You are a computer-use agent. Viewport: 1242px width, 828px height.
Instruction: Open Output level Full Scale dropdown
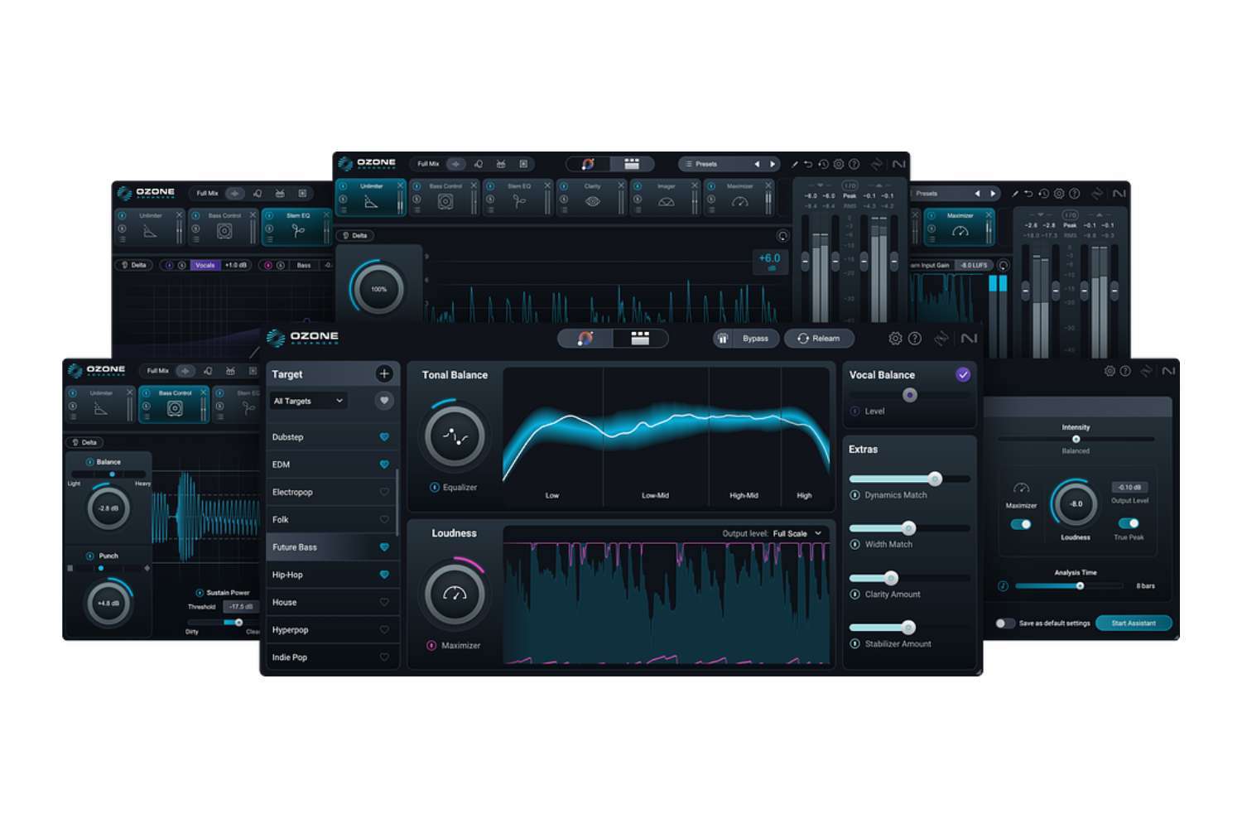click(x=797, y=533)
